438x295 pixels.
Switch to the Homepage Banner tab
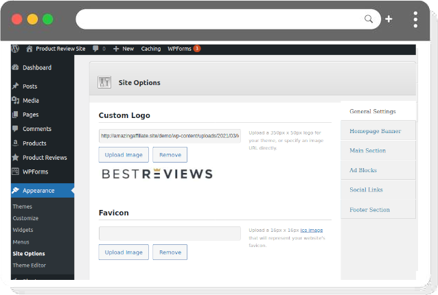click(375, 131)
